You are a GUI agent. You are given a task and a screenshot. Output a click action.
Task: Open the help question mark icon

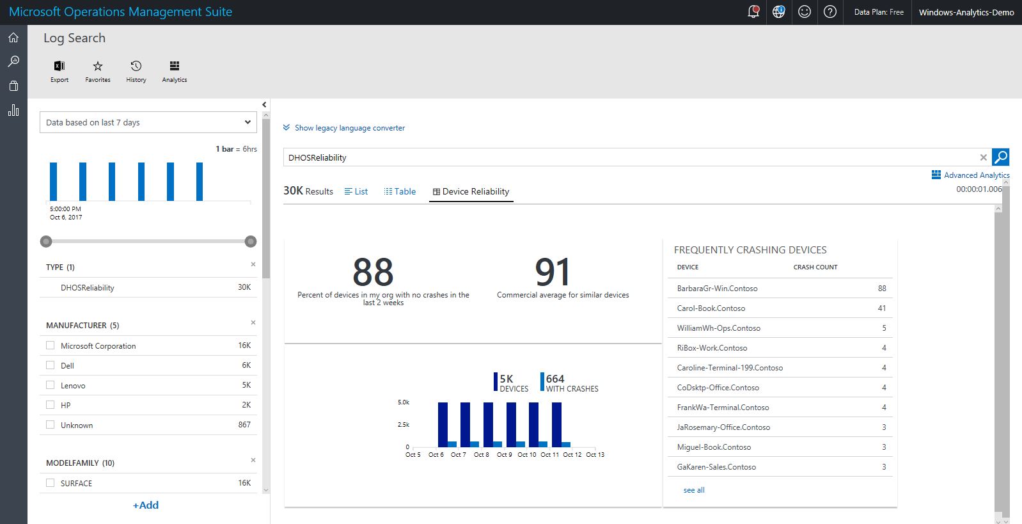click(x=830, y=12)
